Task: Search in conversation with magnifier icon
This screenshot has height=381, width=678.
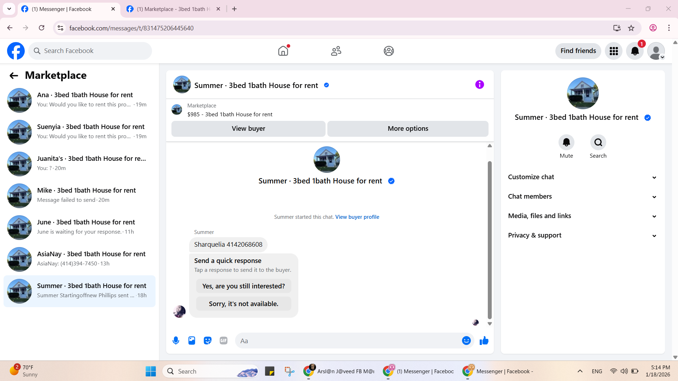Action: pyautogui.click(x=598, y=142)
